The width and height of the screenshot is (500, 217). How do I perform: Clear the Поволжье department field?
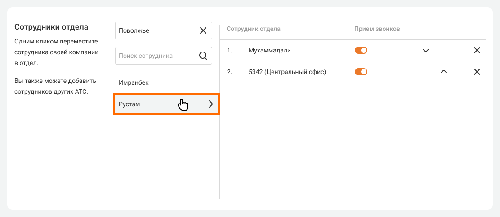click(203, 30)
